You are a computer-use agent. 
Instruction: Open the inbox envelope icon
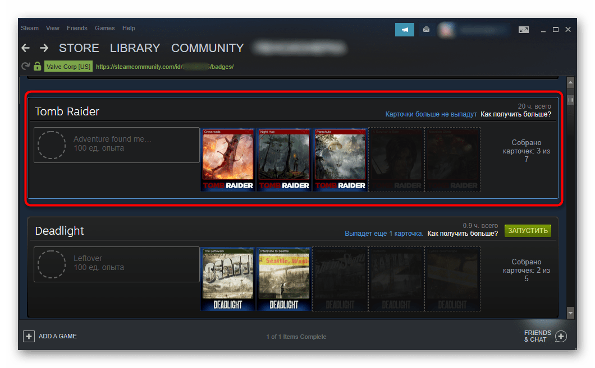(x=426, y=29)
